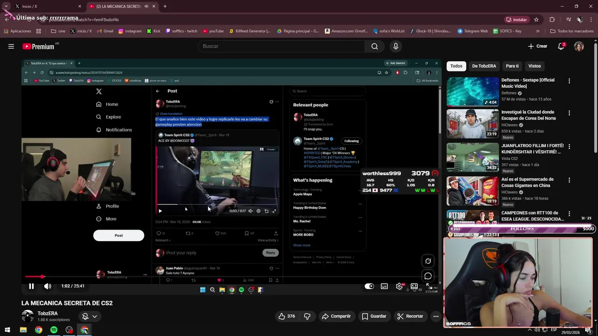
Task: Open options menu for Deftones - Sextape video
Action: pos(569,81)
